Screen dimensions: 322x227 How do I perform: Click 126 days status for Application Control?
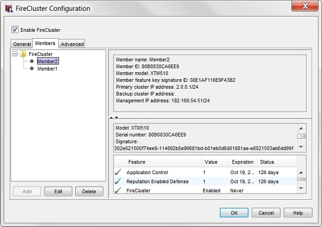[268, 172]
